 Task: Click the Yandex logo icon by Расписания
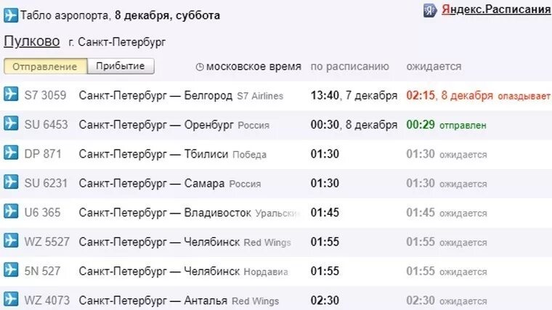tap(430, 10)
